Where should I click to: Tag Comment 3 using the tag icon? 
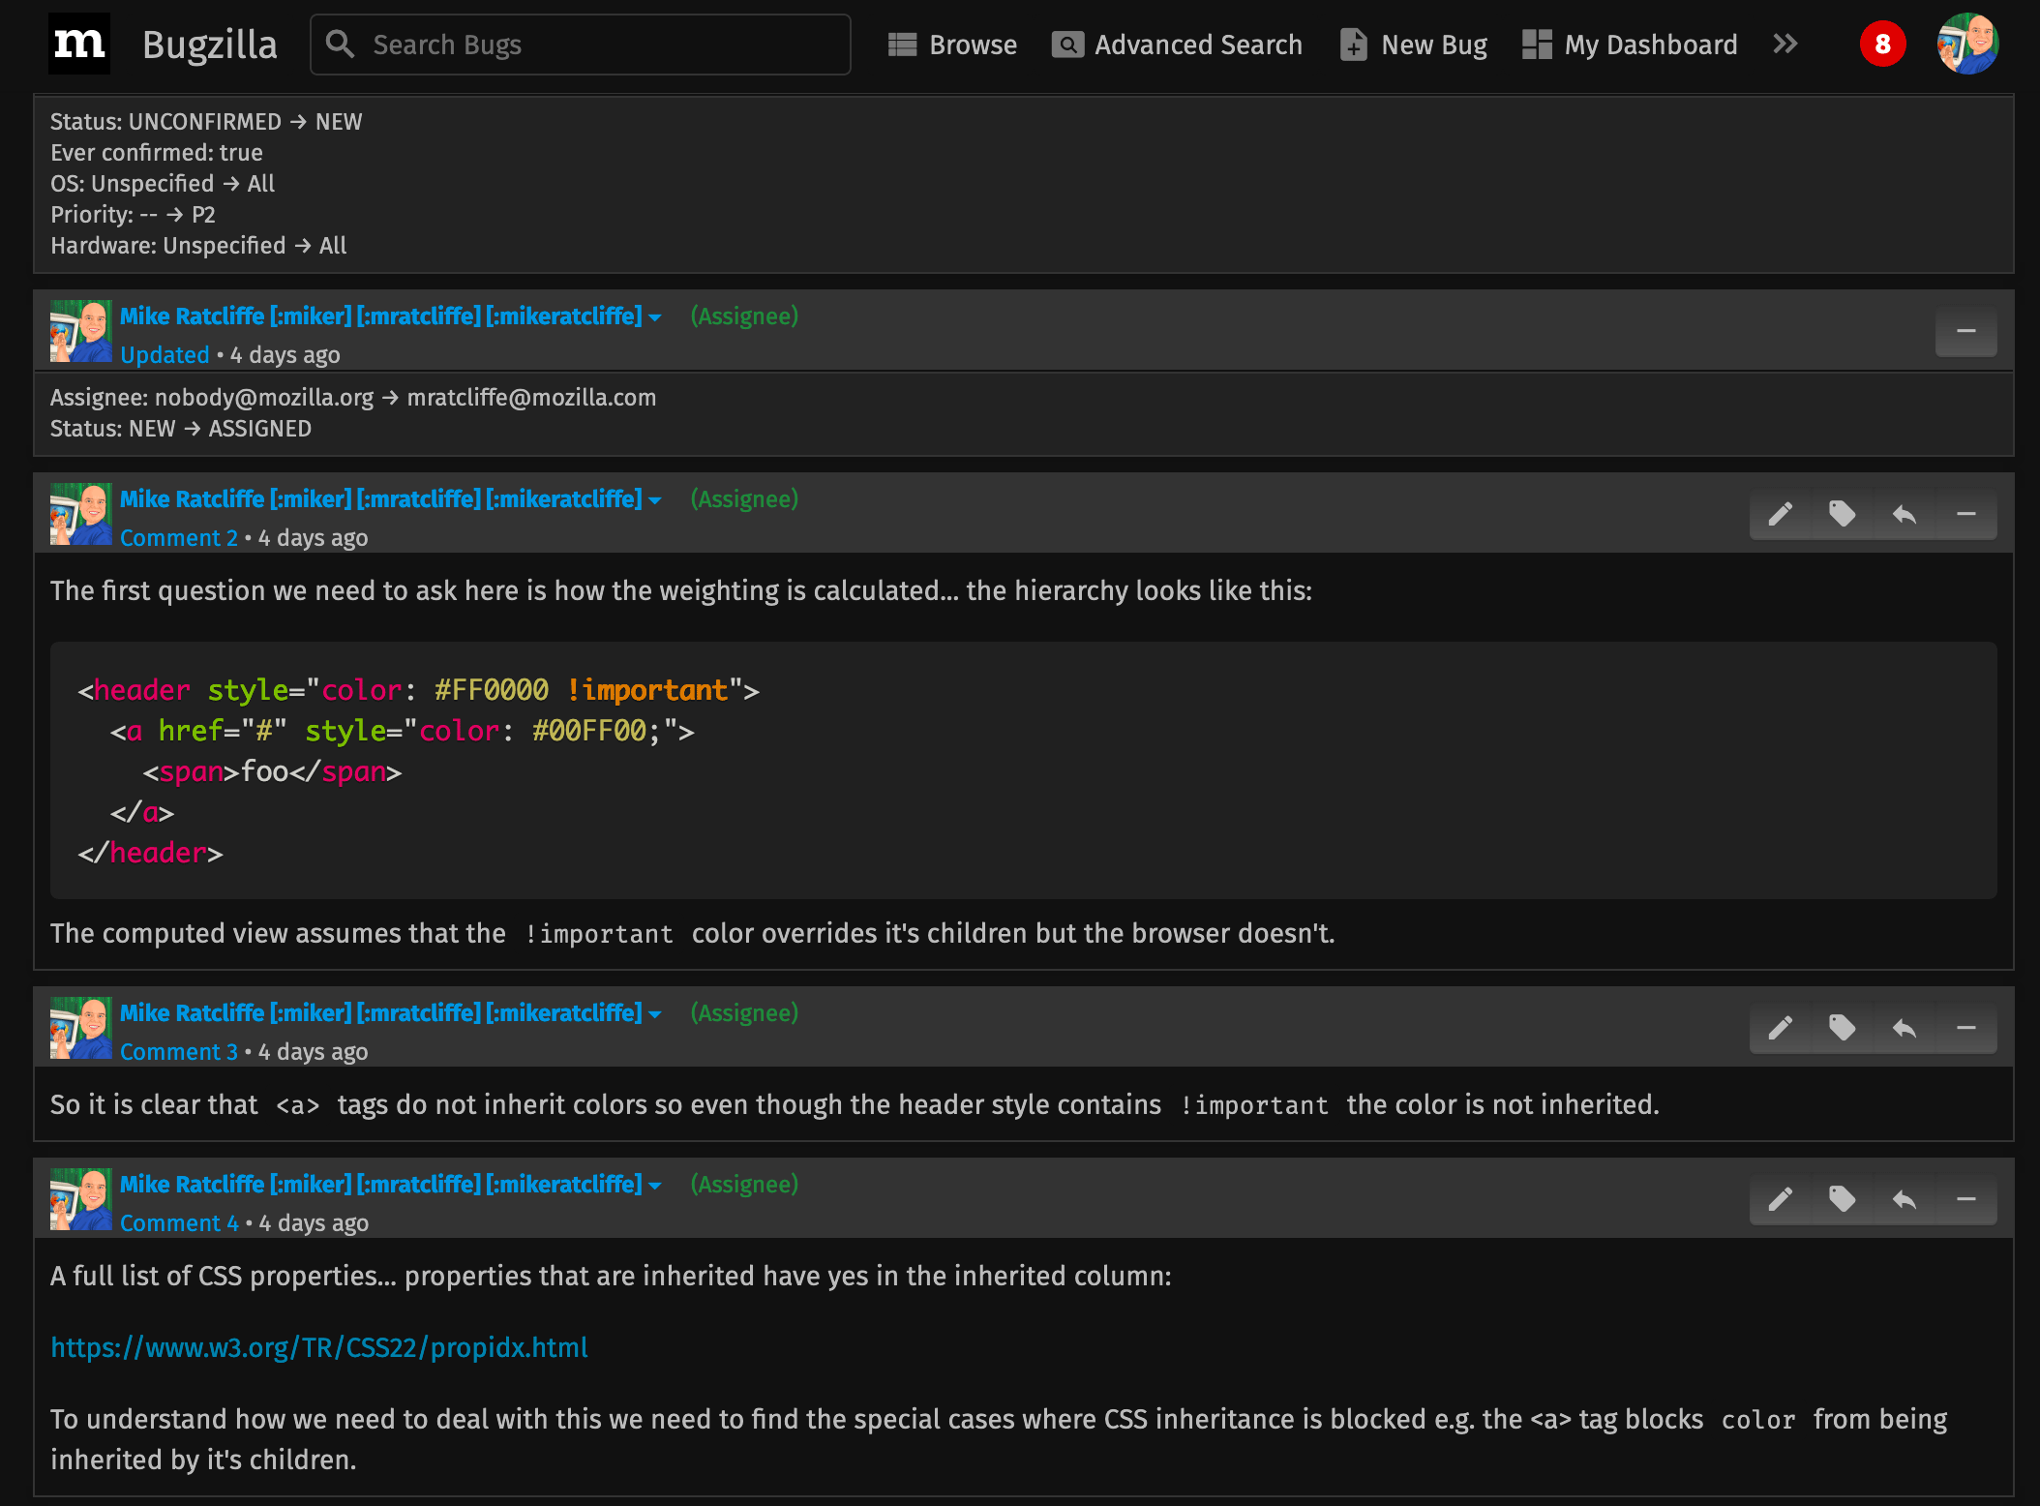click(x=1843, y=1027)
